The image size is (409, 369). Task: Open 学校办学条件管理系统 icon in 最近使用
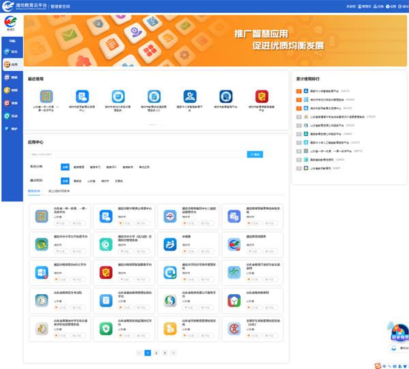tap(118, 97)
